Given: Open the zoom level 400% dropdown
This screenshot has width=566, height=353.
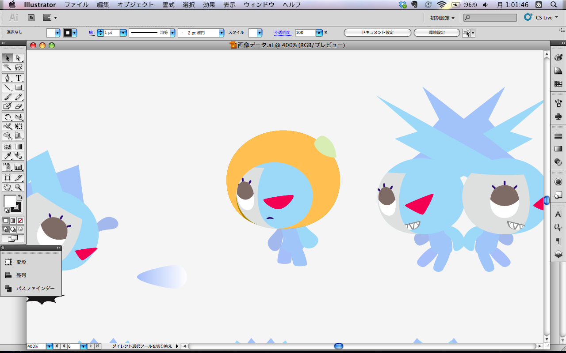Looking at the screenshot, I should [x=50, y=346].
